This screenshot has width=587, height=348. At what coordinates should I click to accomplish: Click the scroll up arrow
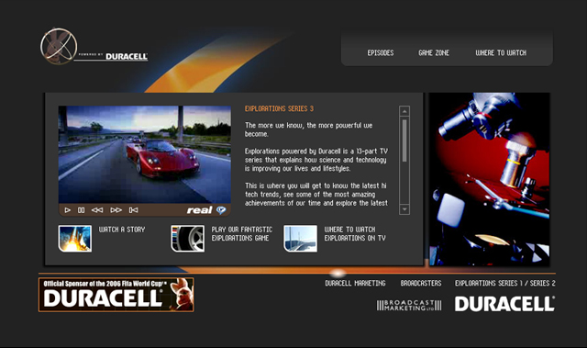(404, 111)
